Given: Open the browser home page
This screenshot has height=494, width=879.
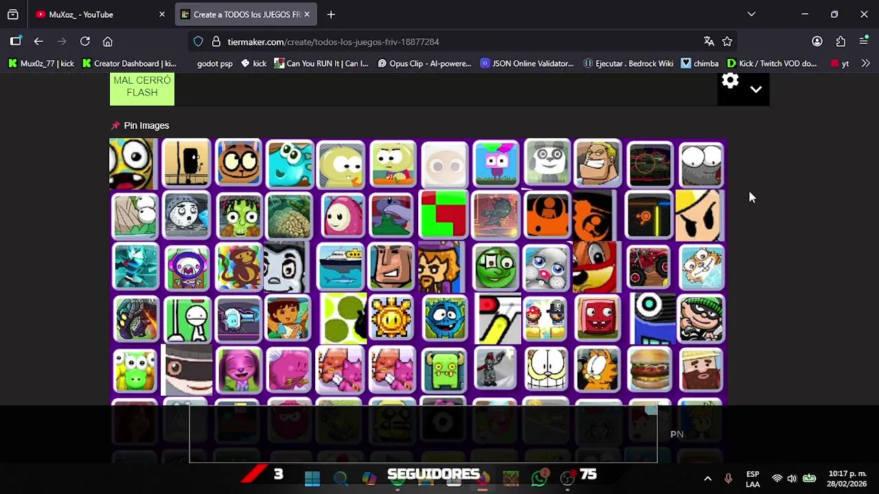Looking at the screenshot, I should coord(108,41).
